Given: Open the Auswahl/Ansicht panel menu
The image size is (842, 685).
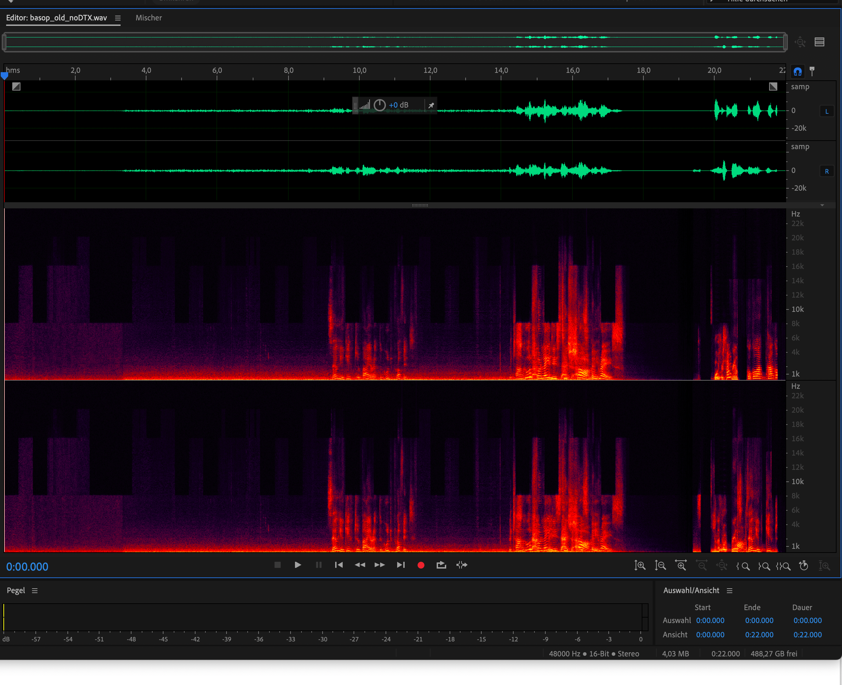Looking at the screenshot, I should (729, 590).
